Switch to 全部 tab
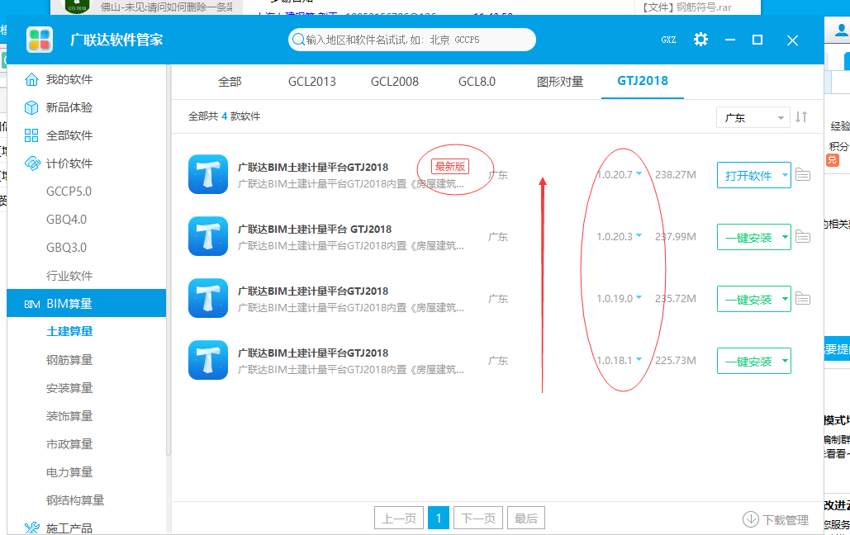 (x=230, y=82)
